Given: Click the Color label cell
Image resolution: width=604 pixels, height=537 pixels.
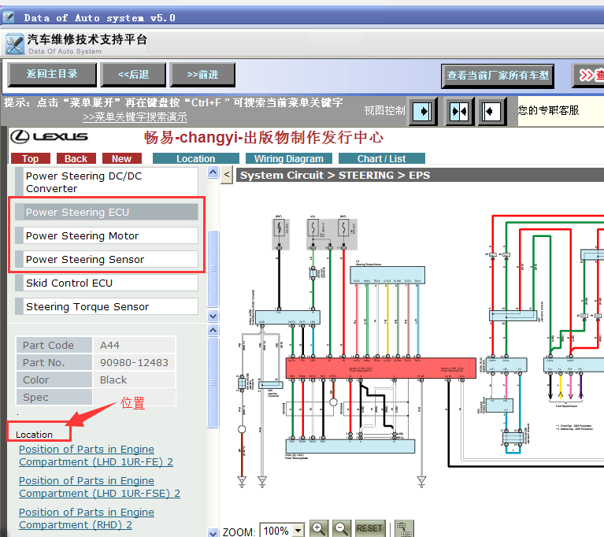Looking at the screenshot, I should 54,380.
